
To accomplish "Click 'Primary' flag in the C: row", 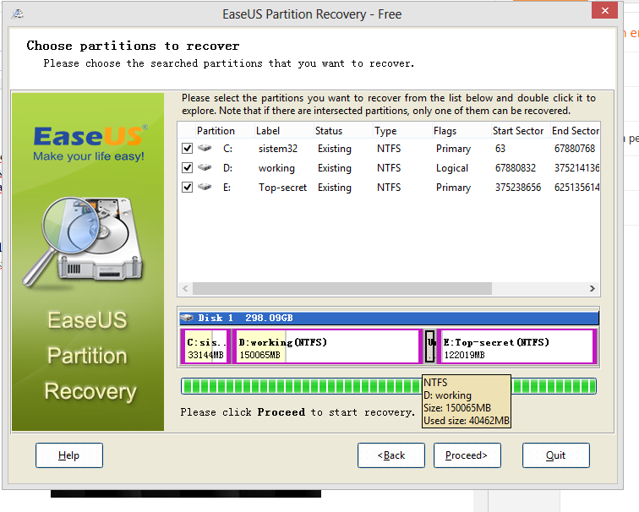I will point(453,148).
